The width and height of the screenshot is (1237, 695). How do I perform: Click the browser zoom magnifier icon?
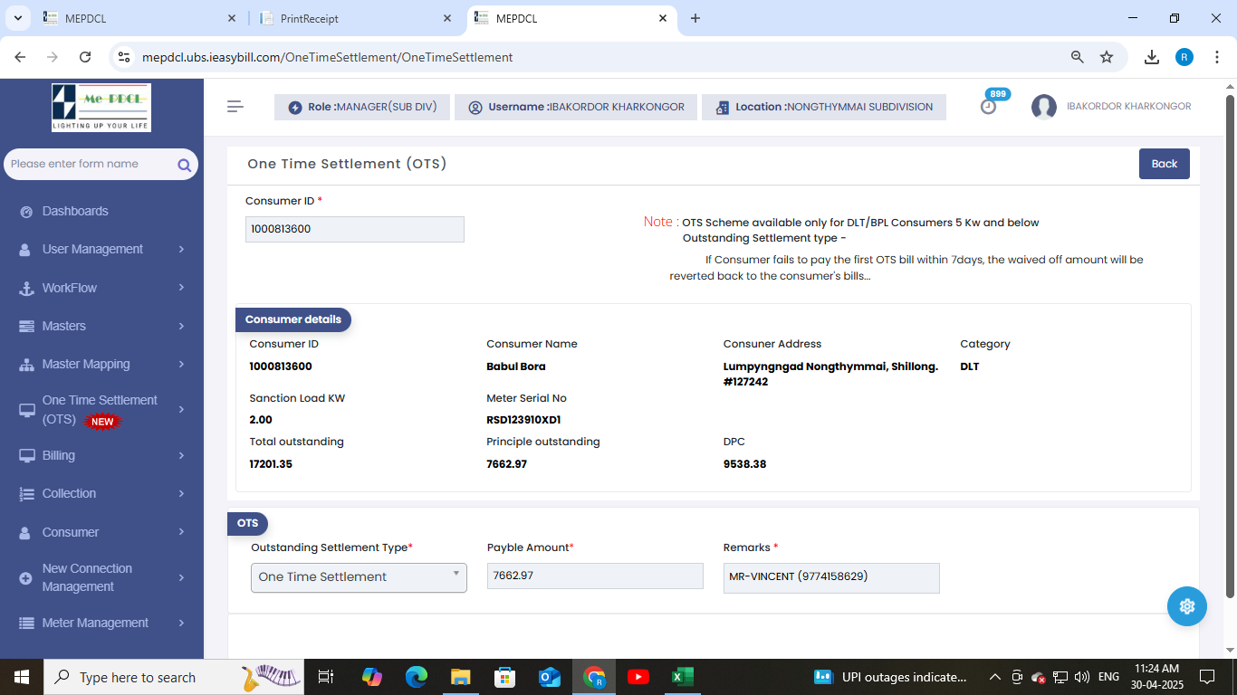1078,57
